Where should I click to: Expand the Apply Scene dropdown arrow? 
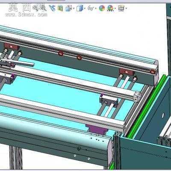pyautogui.click(x=115, y=9)
